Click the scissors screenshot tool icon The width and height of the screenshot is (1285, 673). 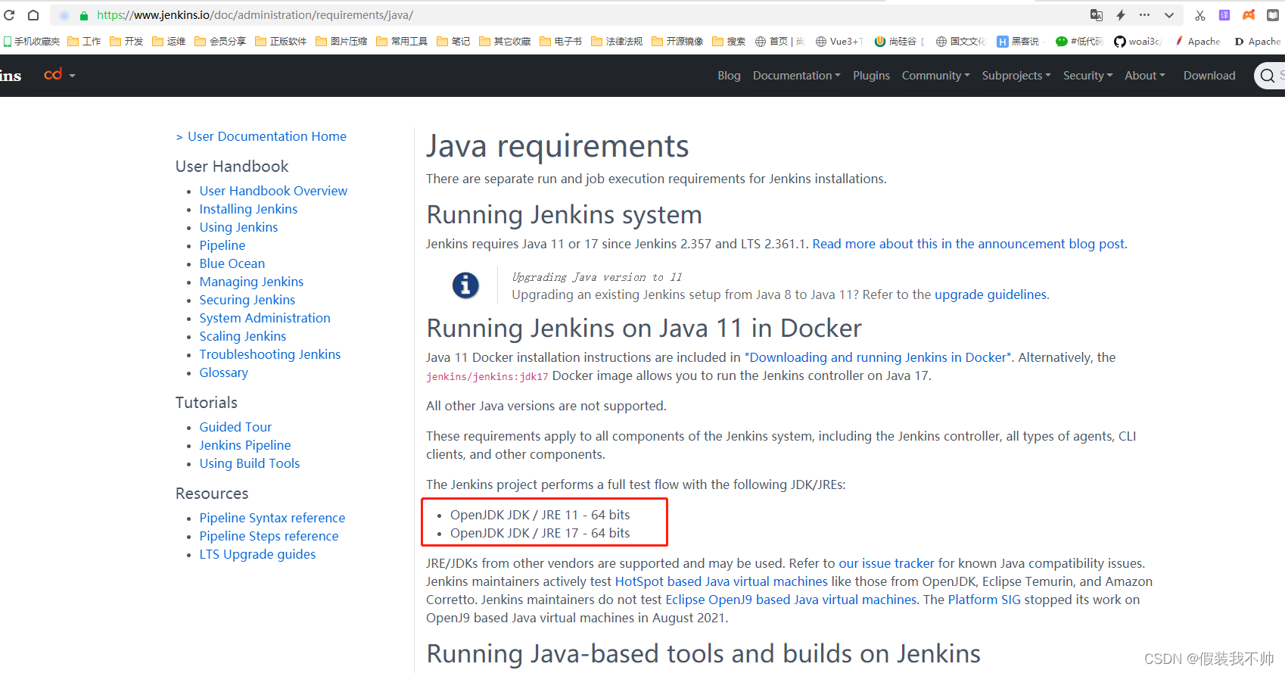coord(1200,15)
